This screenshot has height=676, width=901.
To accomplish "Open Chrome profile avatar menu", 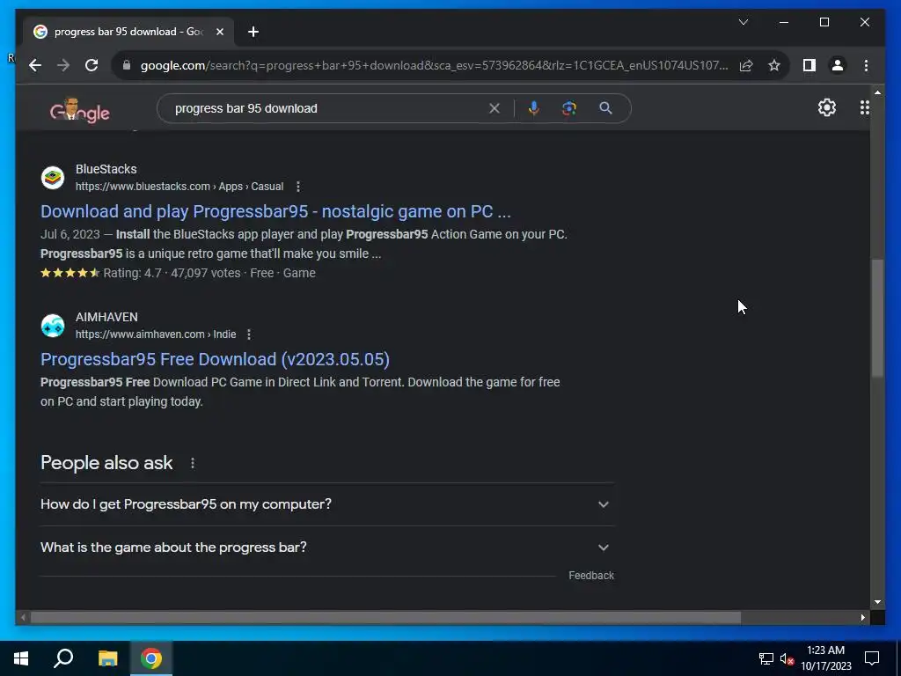I will coord(838,65).
